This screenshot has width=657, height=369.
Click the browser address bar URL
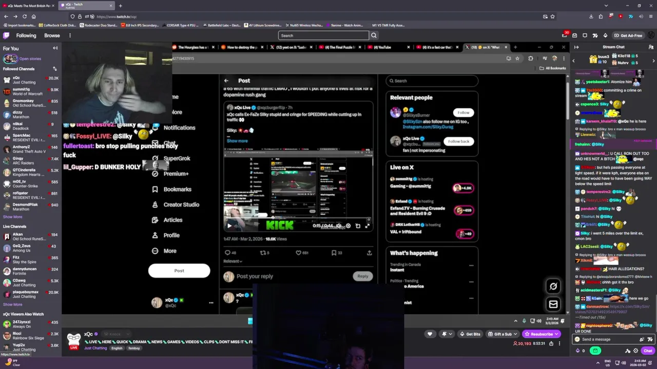pyautogui.click(x=117, y=16)
